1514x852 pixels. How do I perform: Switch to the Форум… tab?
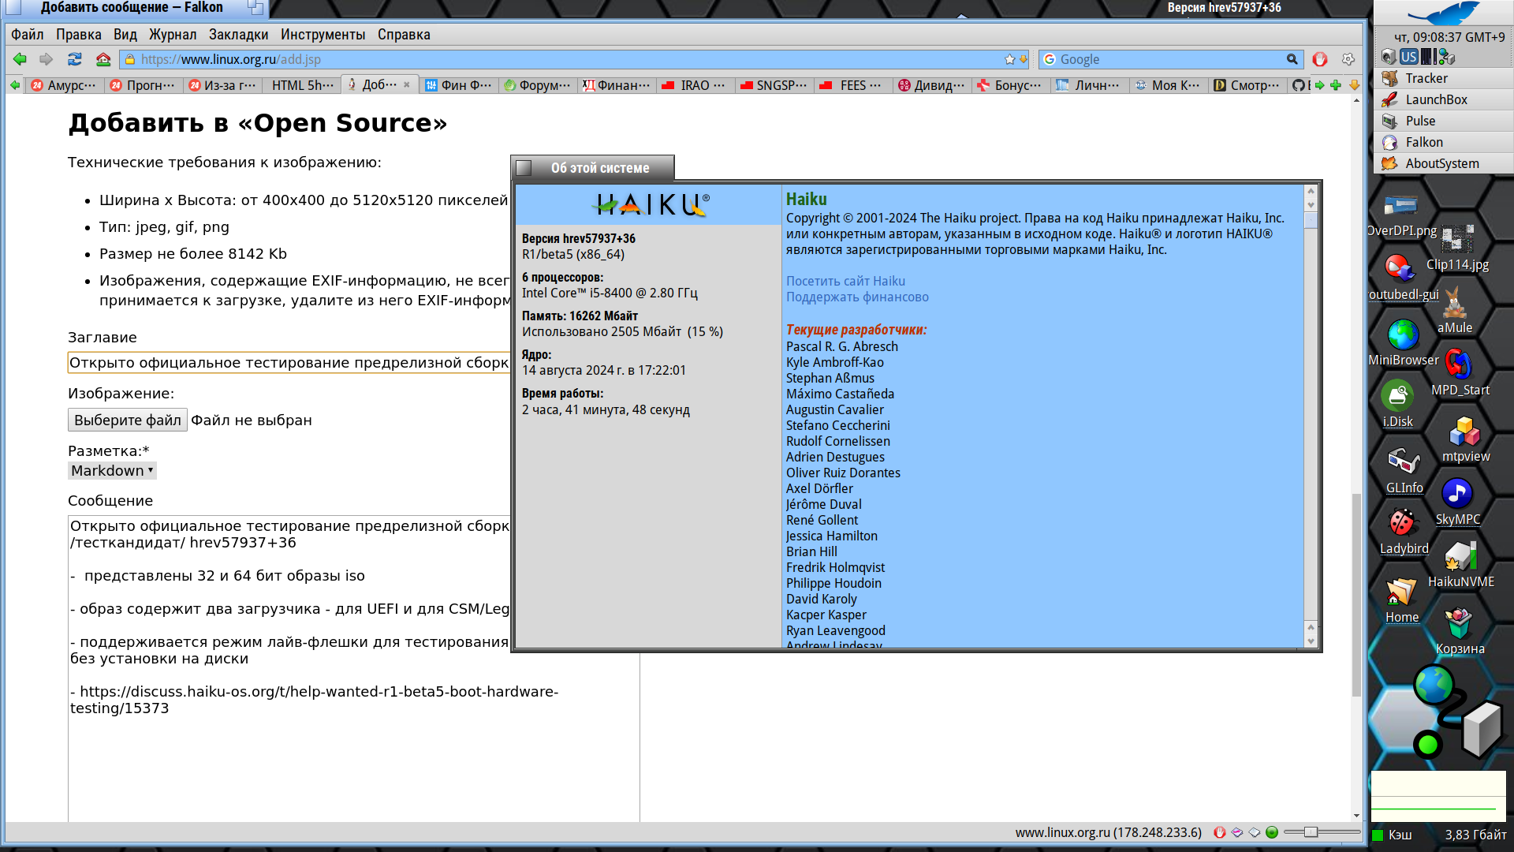pos(538,85)
